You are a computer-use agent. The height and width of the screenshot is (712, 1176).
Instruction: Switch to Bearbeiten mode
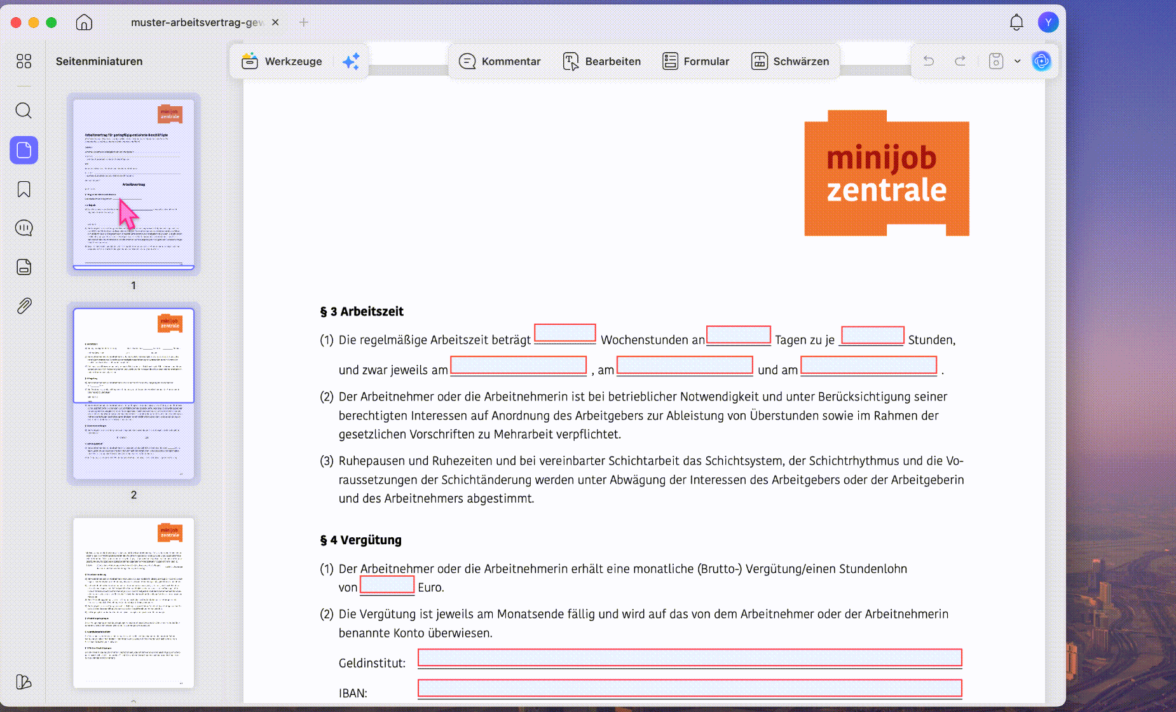[602, 61]
